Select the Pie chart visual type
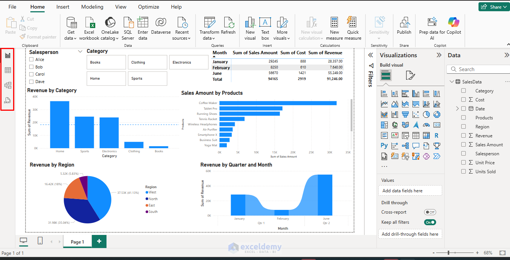The image size is (510, 260). [x=426, y=114]
